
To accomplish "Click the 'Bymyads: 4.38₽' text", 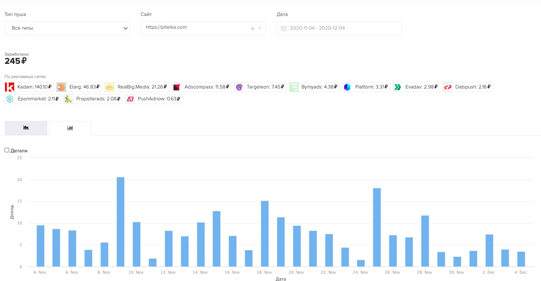I will (319, 87).
